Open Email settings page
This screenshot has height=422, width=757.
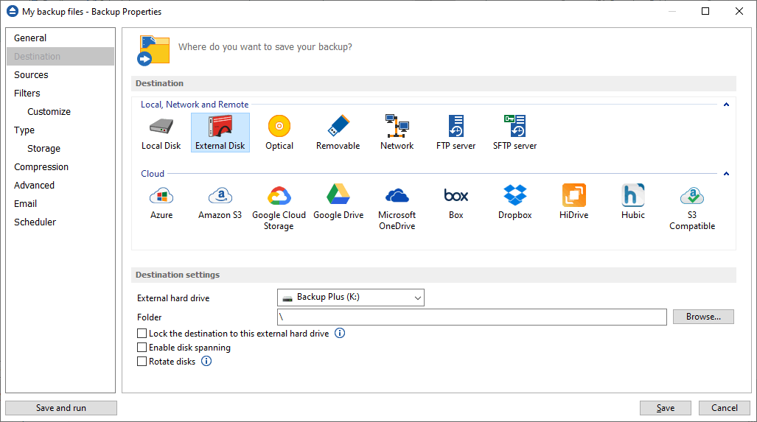point(60,203)
